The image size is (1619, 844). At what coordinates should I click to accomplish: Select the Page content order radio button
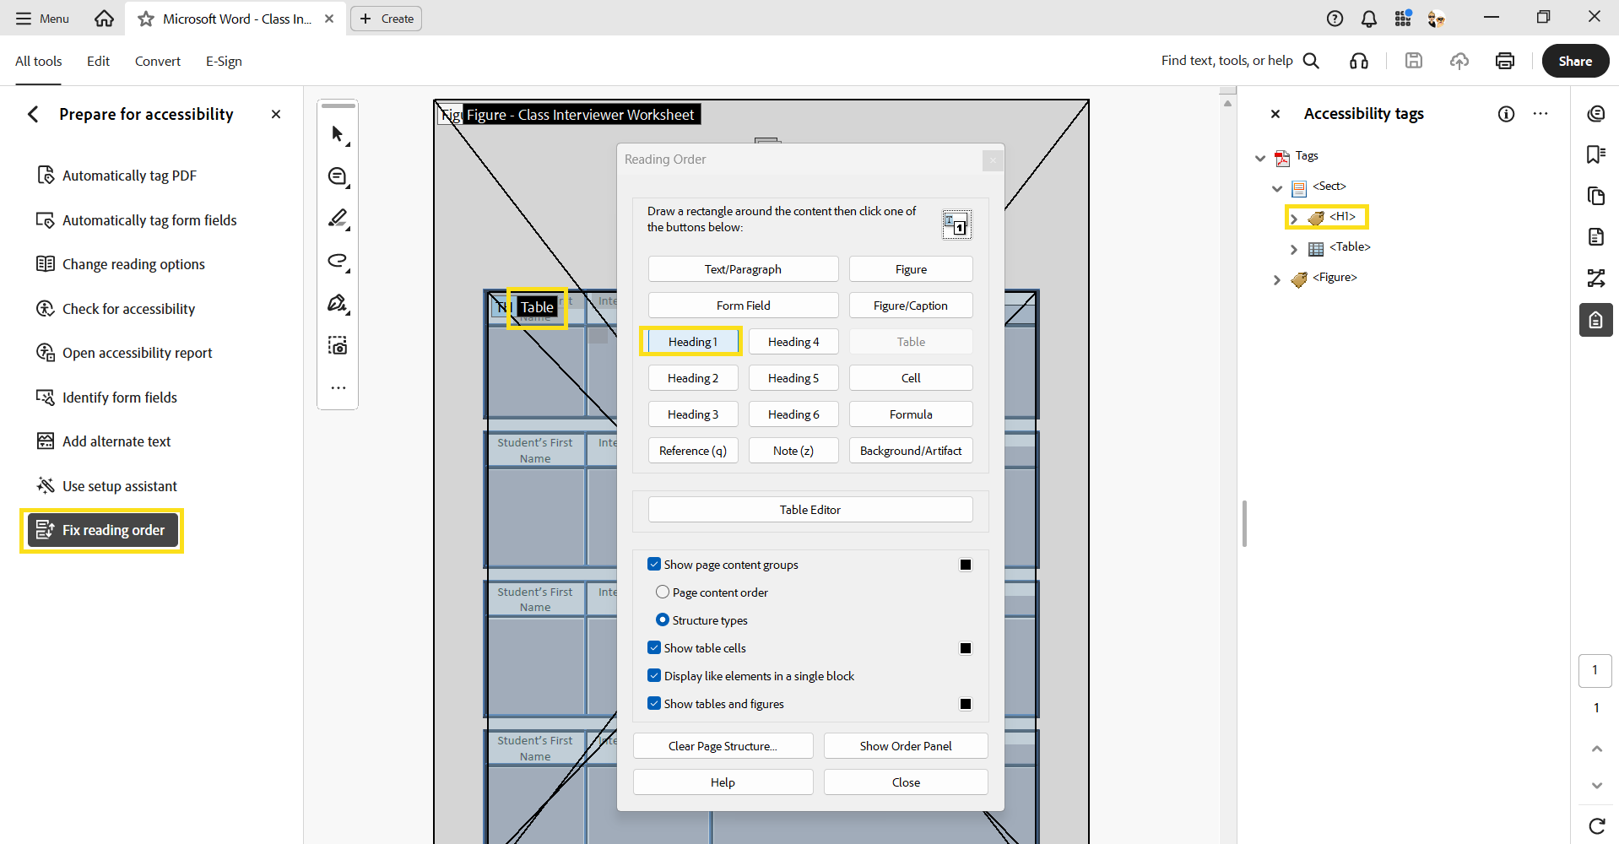[x=663, y=592]
